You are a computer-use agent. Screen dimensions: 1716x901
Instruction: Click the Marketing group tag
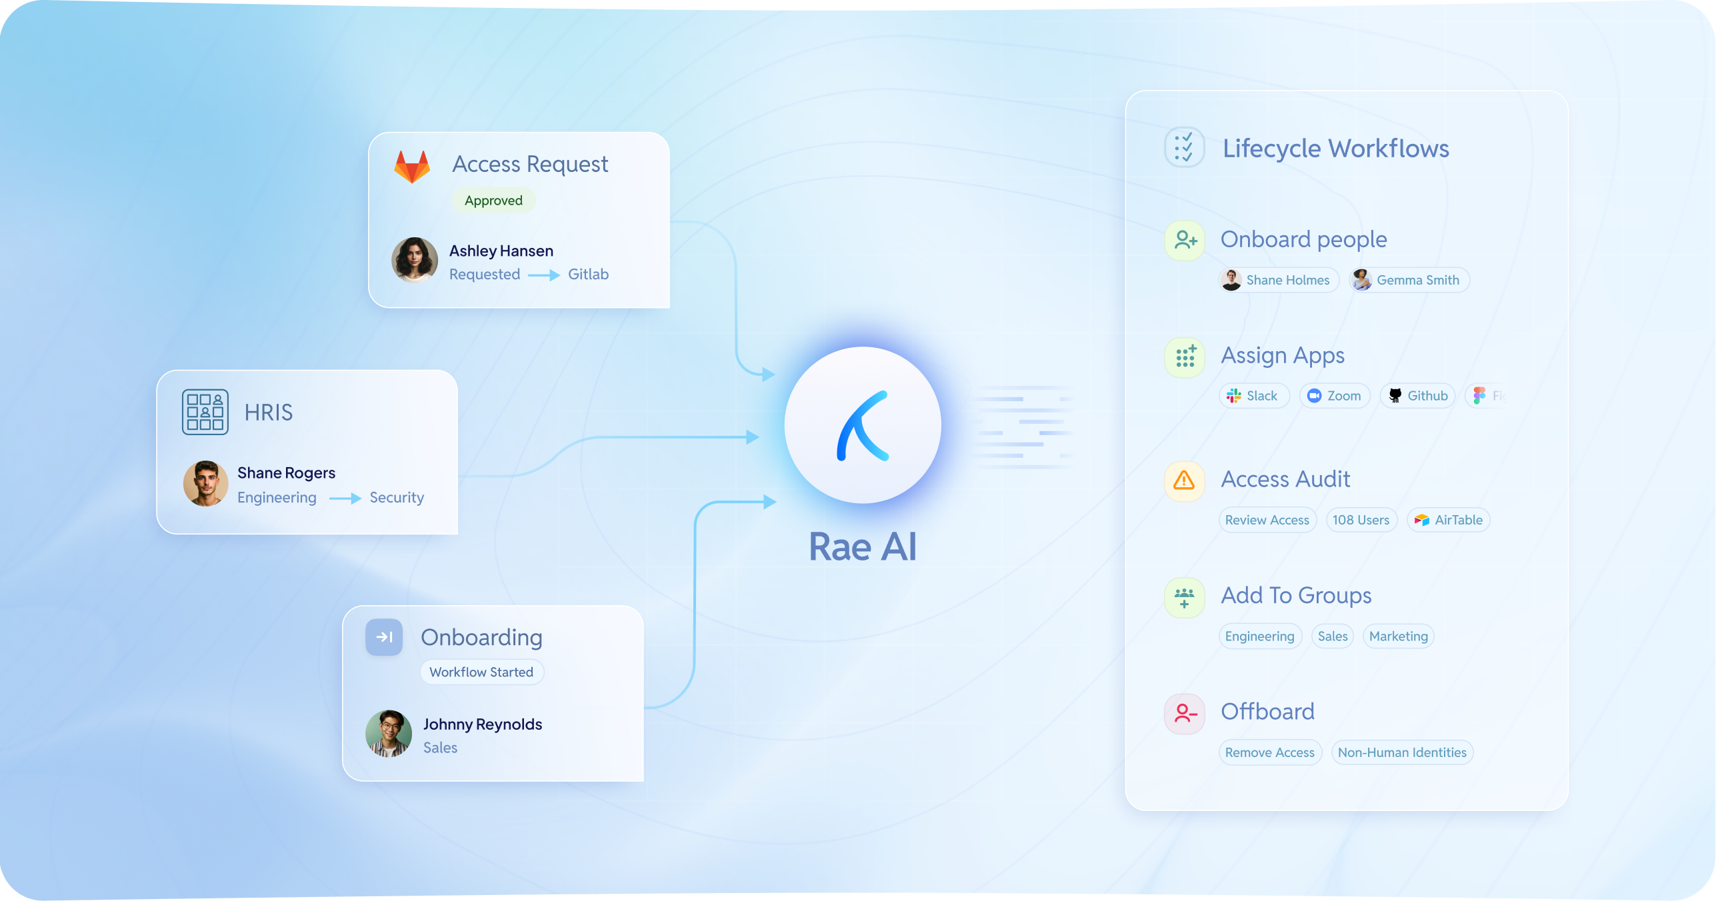coord(1398,636)
